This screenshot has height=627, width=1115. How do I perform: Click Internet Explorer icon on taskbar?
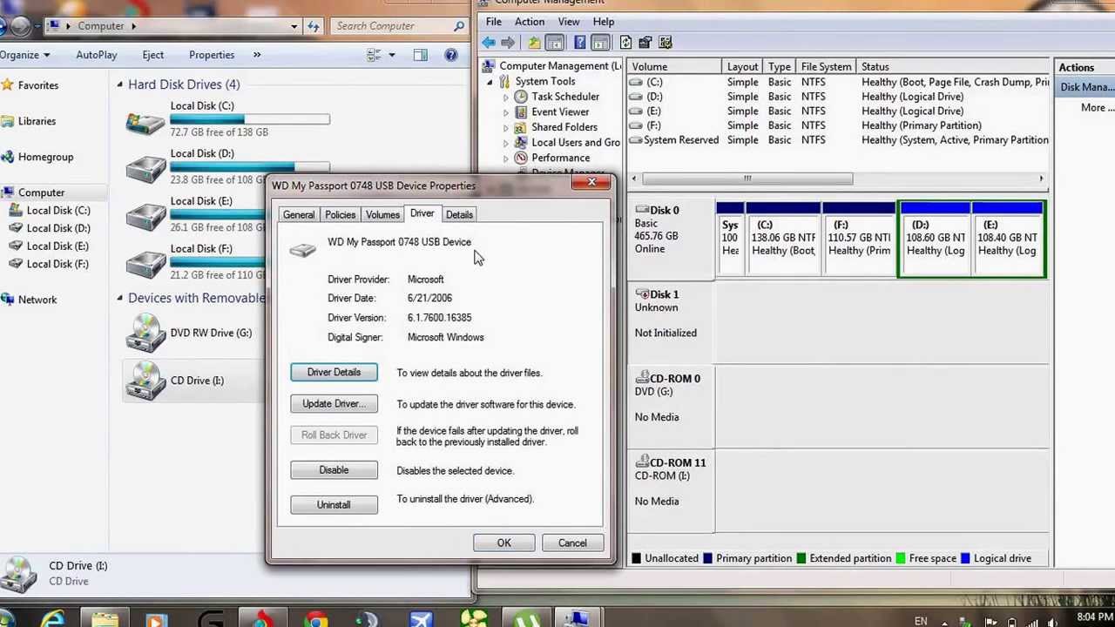52,620
